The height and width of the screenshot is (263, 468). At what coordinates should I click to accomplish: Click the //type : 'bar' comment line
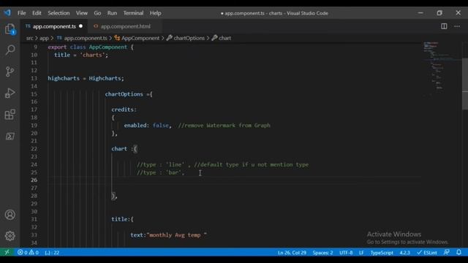(x=161, y=172)
